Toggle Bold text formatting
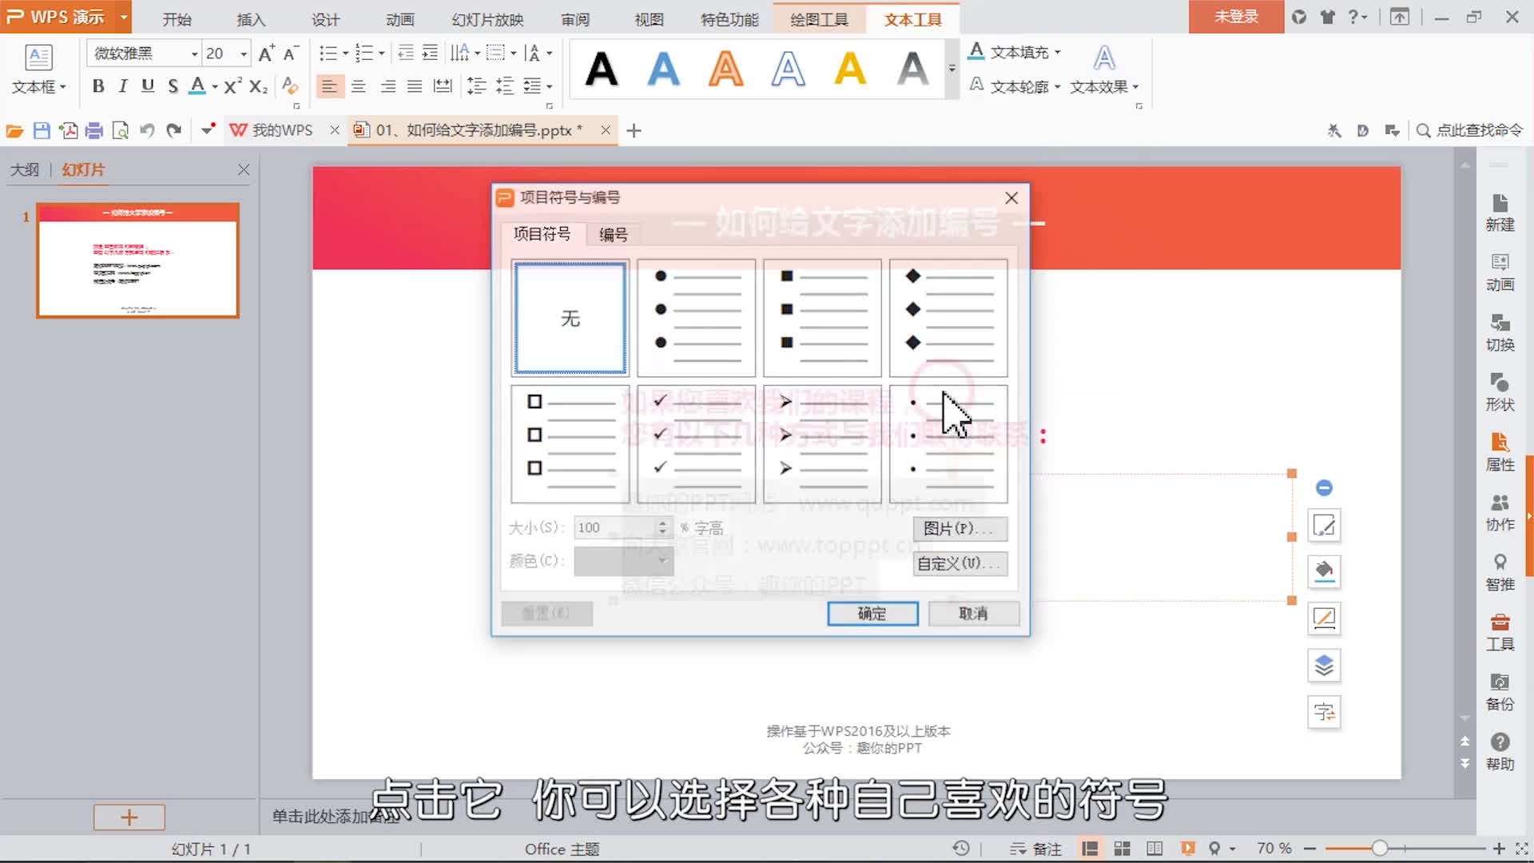 point(98,86)
